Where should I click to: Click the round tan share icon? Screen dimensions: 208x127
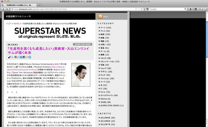pos(27,57)
